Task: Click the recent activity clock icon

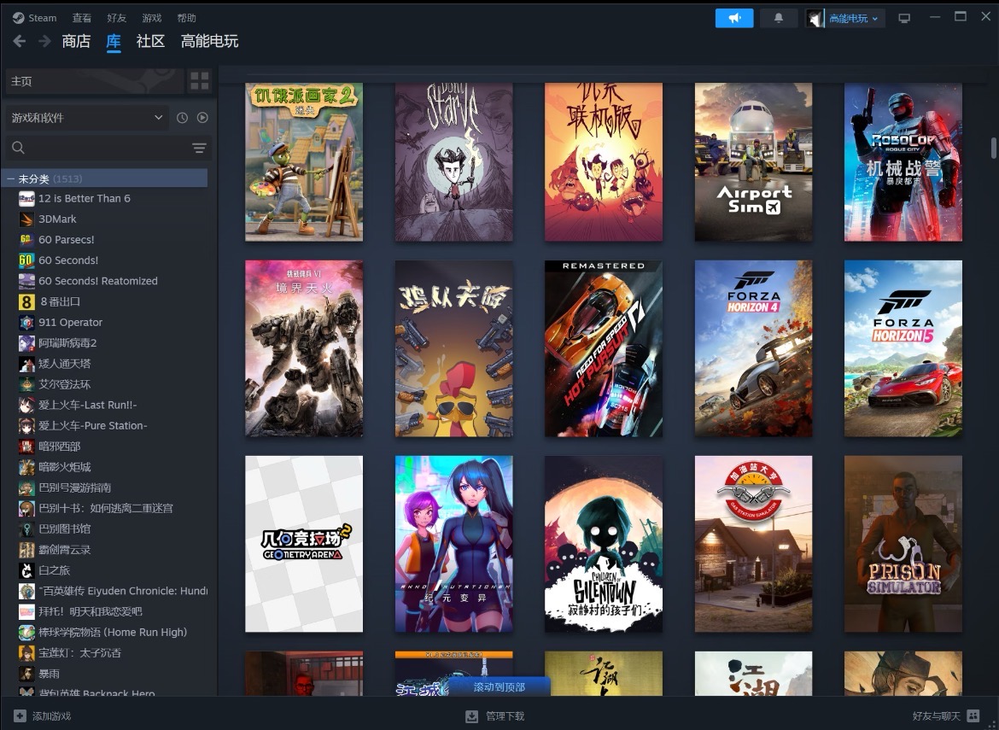Action: click(182, 118)
